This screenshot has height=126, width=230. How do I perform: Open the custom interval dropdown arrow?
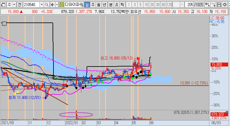pos(182,5)
